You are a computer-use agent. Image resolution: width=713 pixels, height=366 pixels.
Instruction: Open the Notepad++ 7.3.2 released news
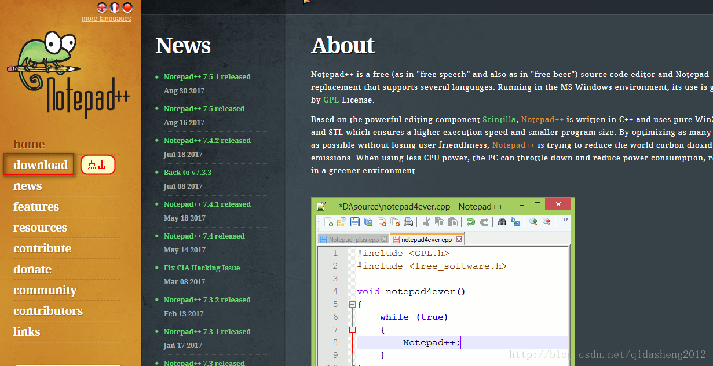tap(207, 300)
